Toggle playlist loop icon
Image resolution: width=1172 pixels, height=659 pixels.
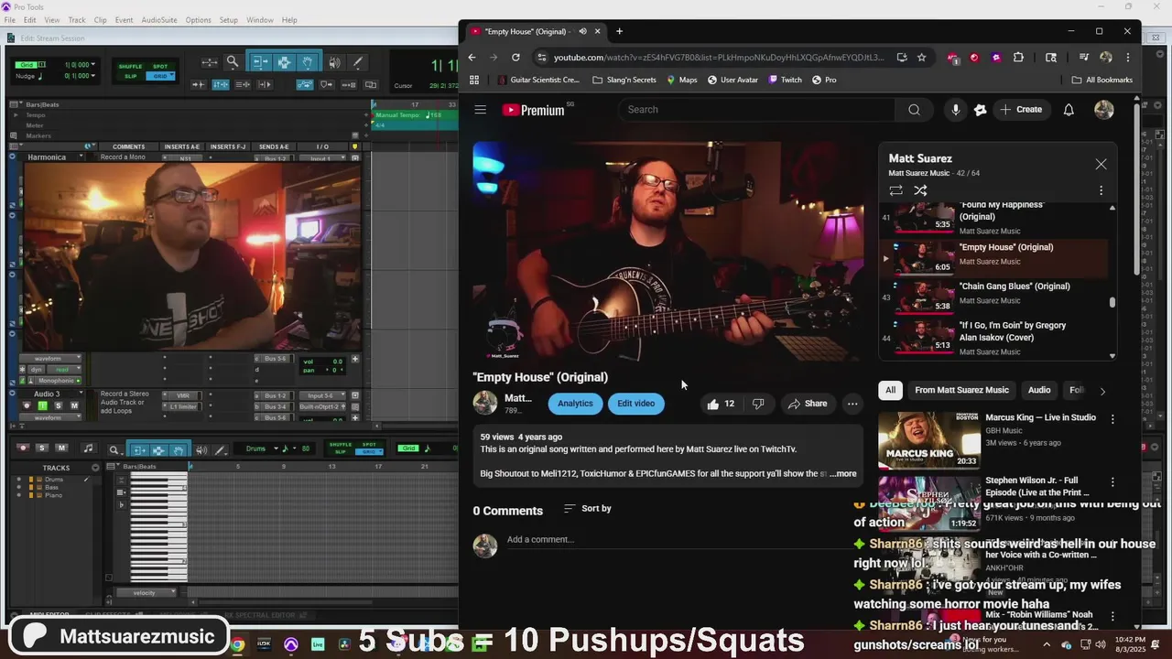point(895,190)
